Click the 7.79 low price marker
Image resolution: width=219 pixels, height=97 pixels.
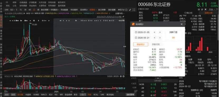coord(97,71)
